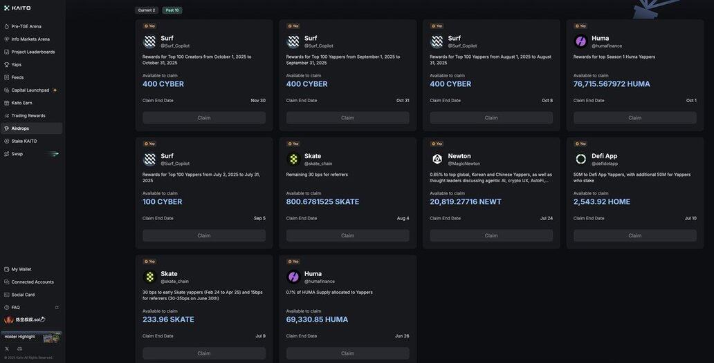Image resolution: width=714 pixels, height=363 pixels.
Task: Open Kaito Earn gift icon
Action: point(7,103)
